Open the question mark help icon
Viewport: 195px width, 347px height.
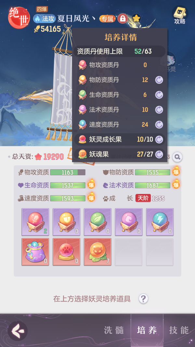click(143, 299)
